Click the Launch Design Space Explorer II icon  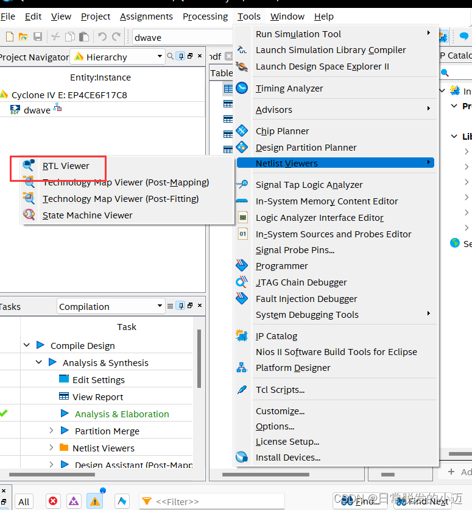[x=242, y=66]
